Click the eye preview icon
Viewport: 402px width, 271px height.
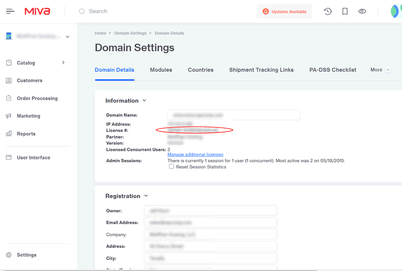[362, 12]
